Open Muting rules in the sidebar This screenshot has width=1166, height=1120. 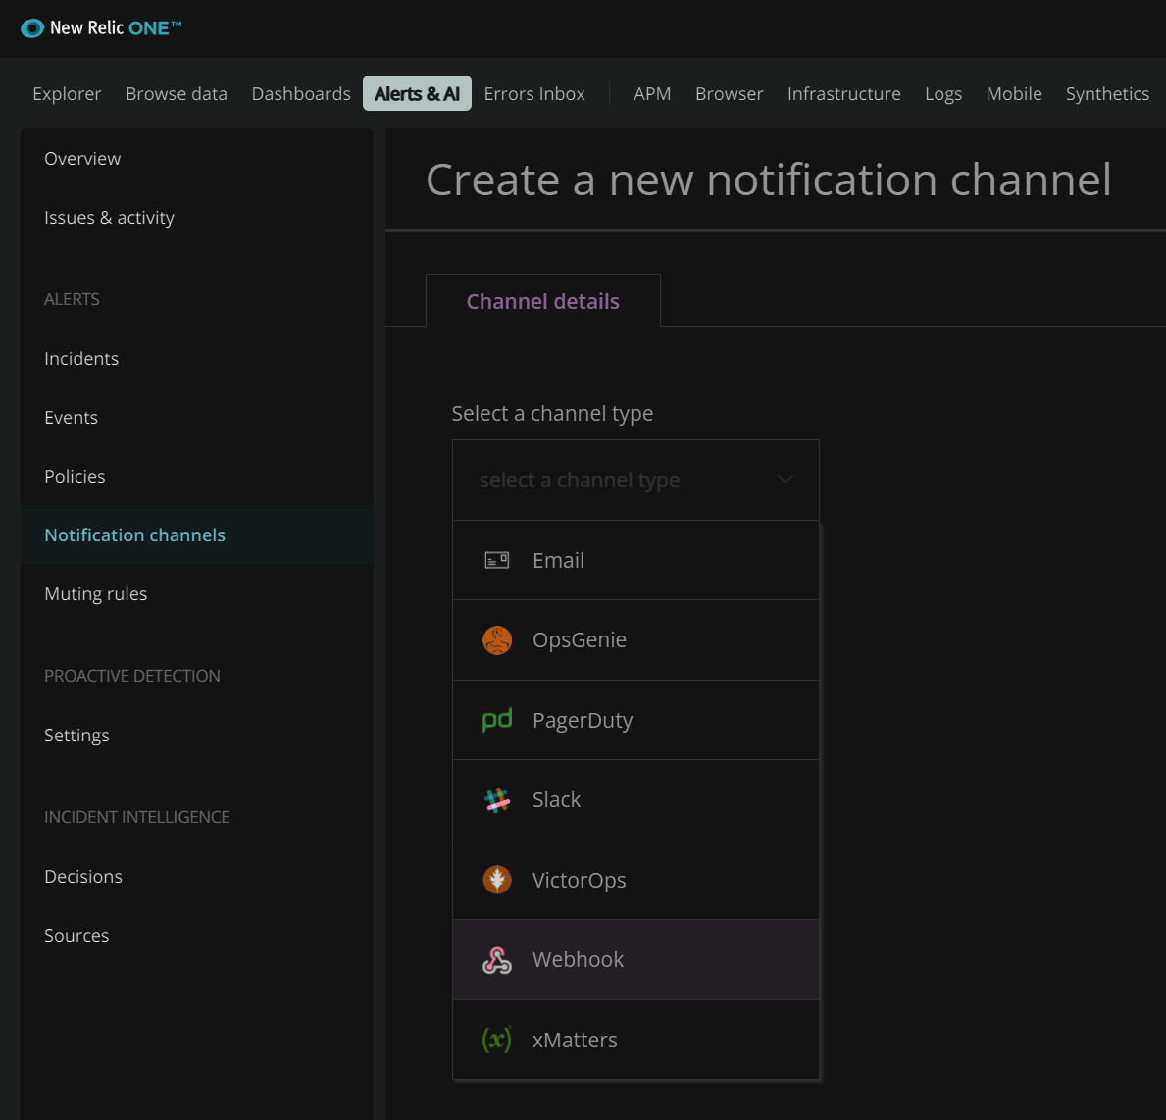[x=197, y=593]
